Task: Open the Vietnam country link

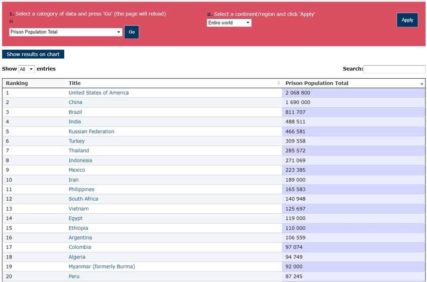Action: tap(78, 209)
